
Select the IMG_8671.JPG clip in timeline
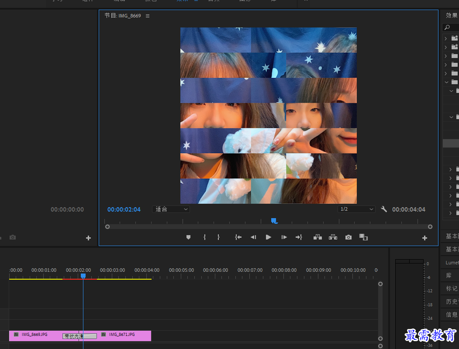(115, 336)
